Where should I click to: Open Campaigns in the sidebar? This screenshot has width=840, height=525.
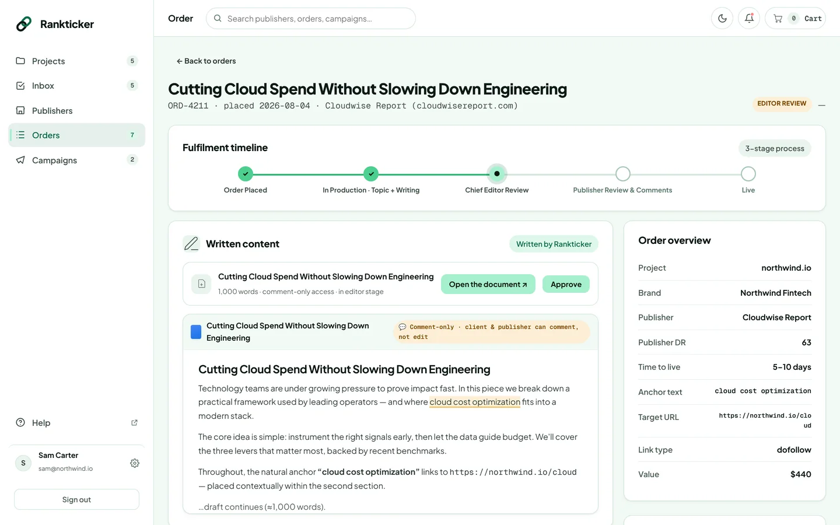(76, 160)
